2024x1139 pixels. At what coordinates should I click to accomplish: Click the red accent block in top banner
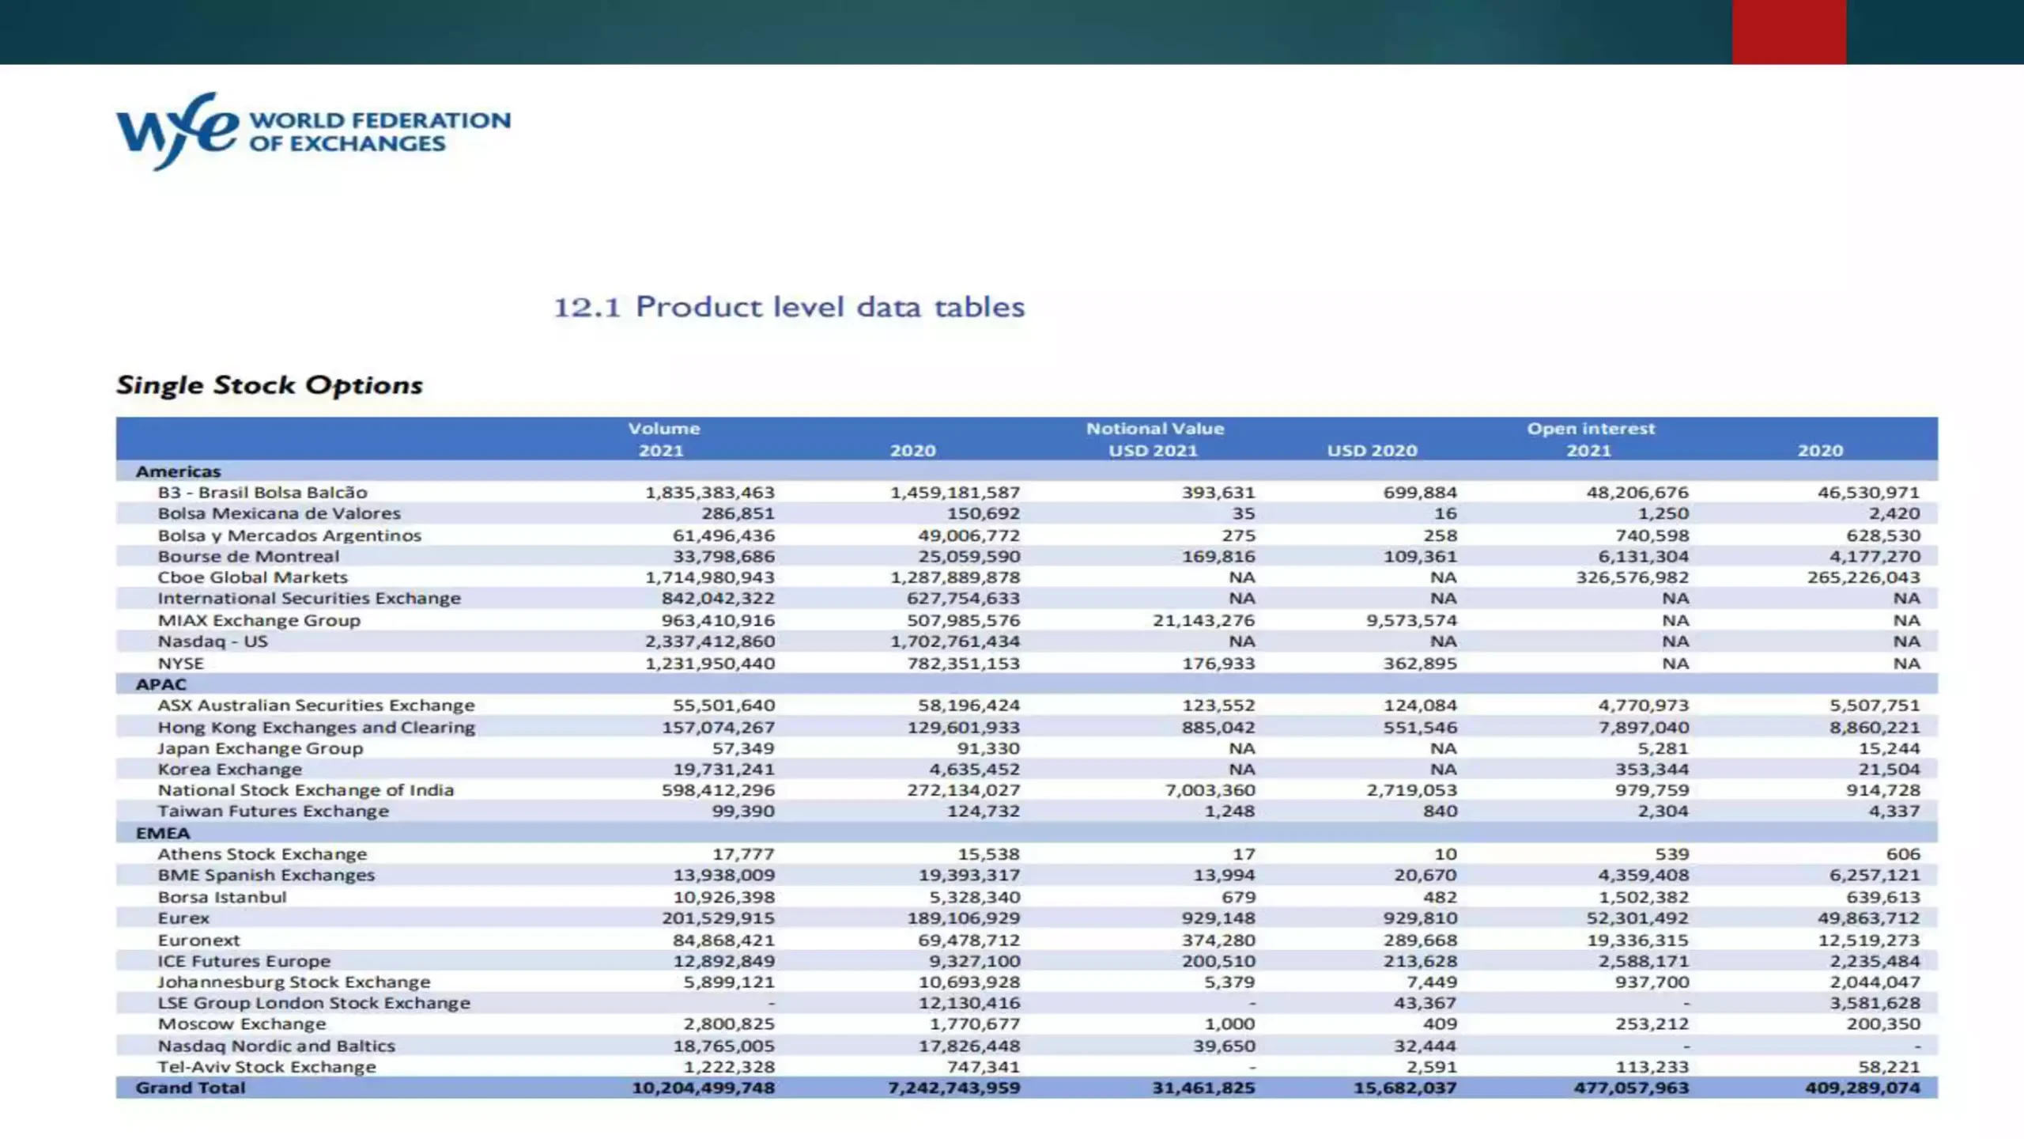1789,32
